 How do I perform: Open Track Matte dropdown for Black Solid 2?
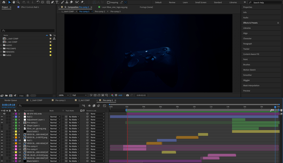(x=74, y=132)
